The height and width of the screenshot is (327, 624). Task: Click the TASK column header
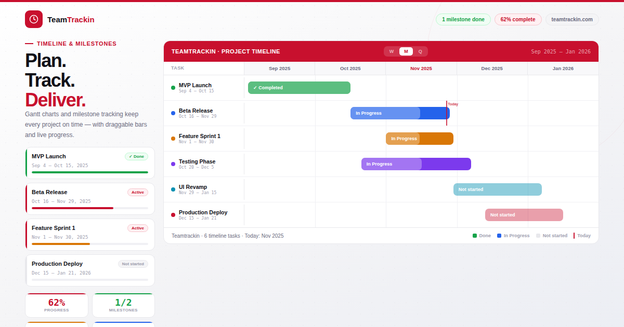[x=204, y=69]
